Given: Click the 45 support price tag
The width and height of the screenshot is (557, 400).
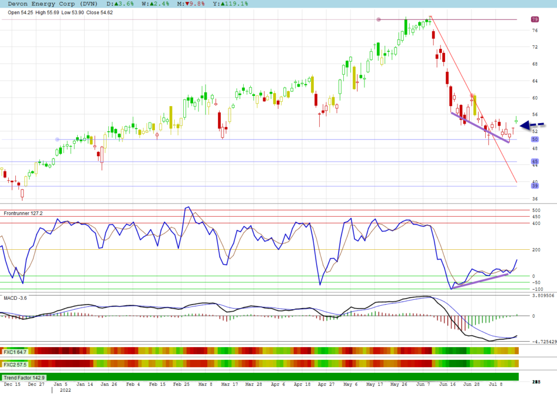Looking at the screenshot, I should point(535,162).
